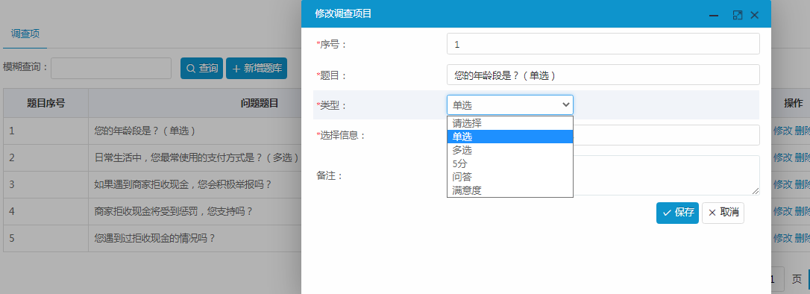Click the 题目序号 column header
Viewport: 810px width, 294px height.
[x=46, y=103]
